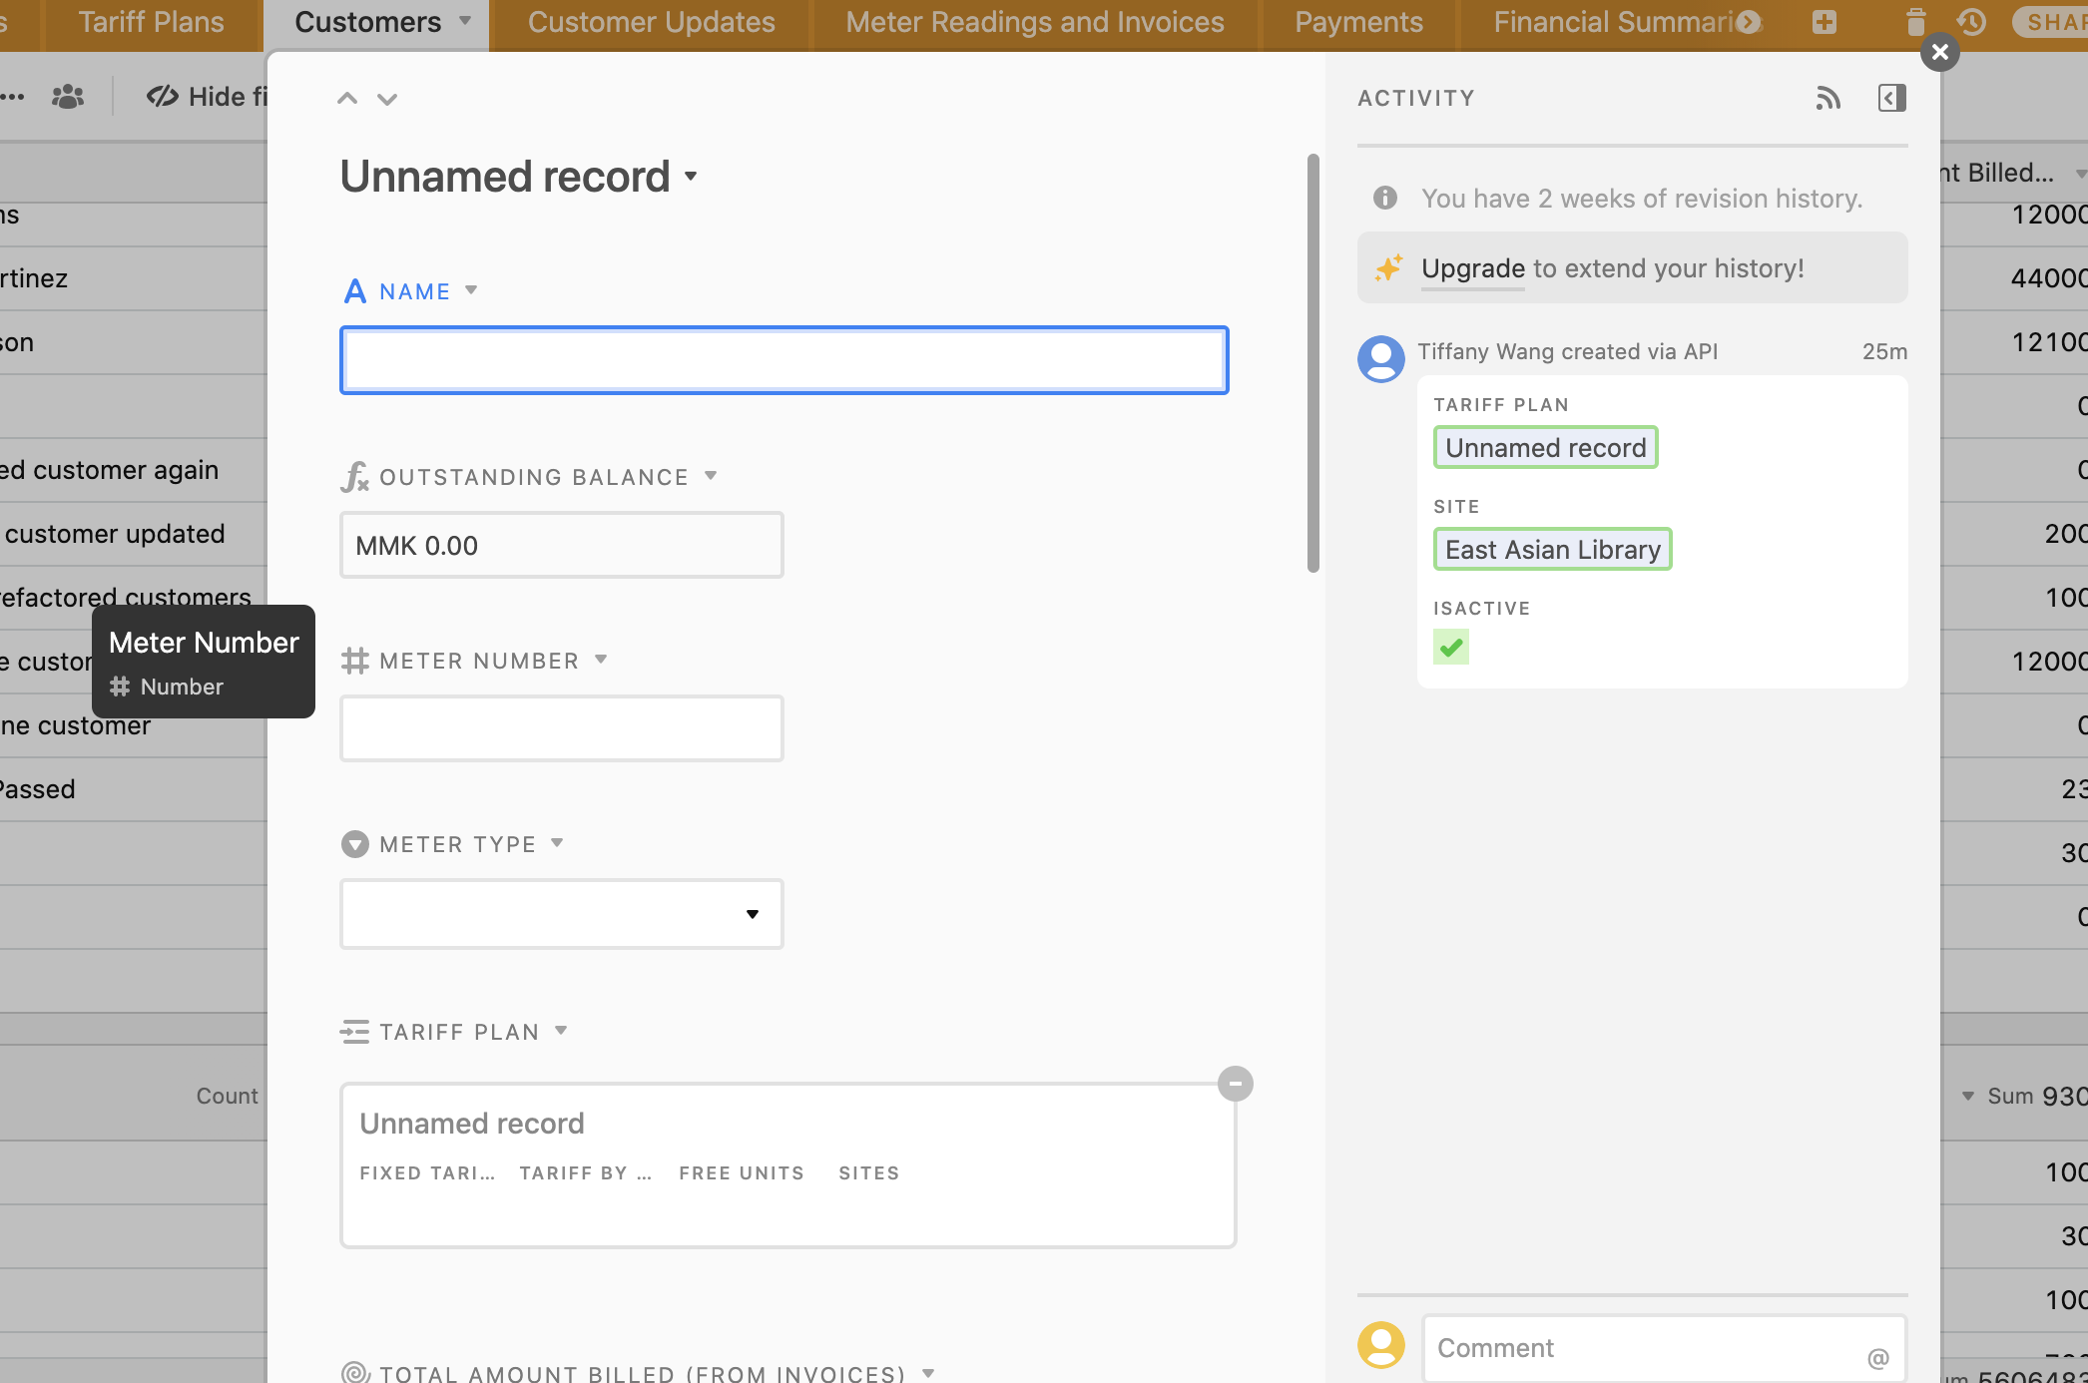
Task: Click inside the Comment input field
Action: [1647, 1348]
